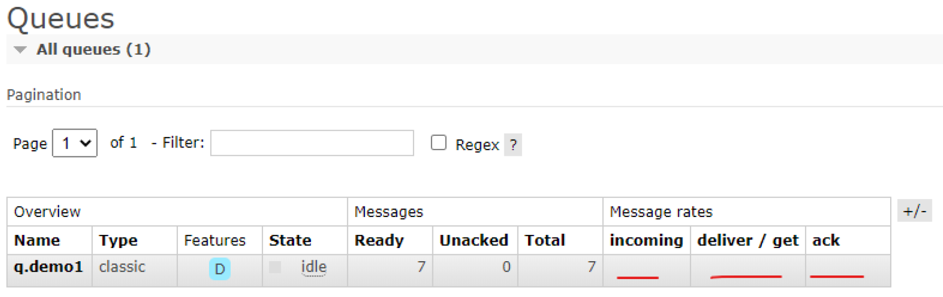Sort queues by State column
The width and height of the screenshot is (943, 297).
point(290,241)
